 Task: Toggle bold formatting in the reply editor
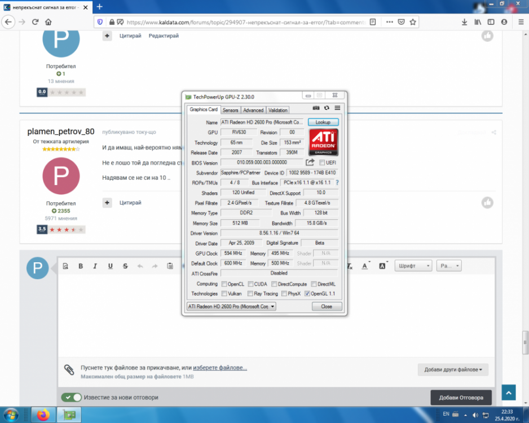coord(81,266)
